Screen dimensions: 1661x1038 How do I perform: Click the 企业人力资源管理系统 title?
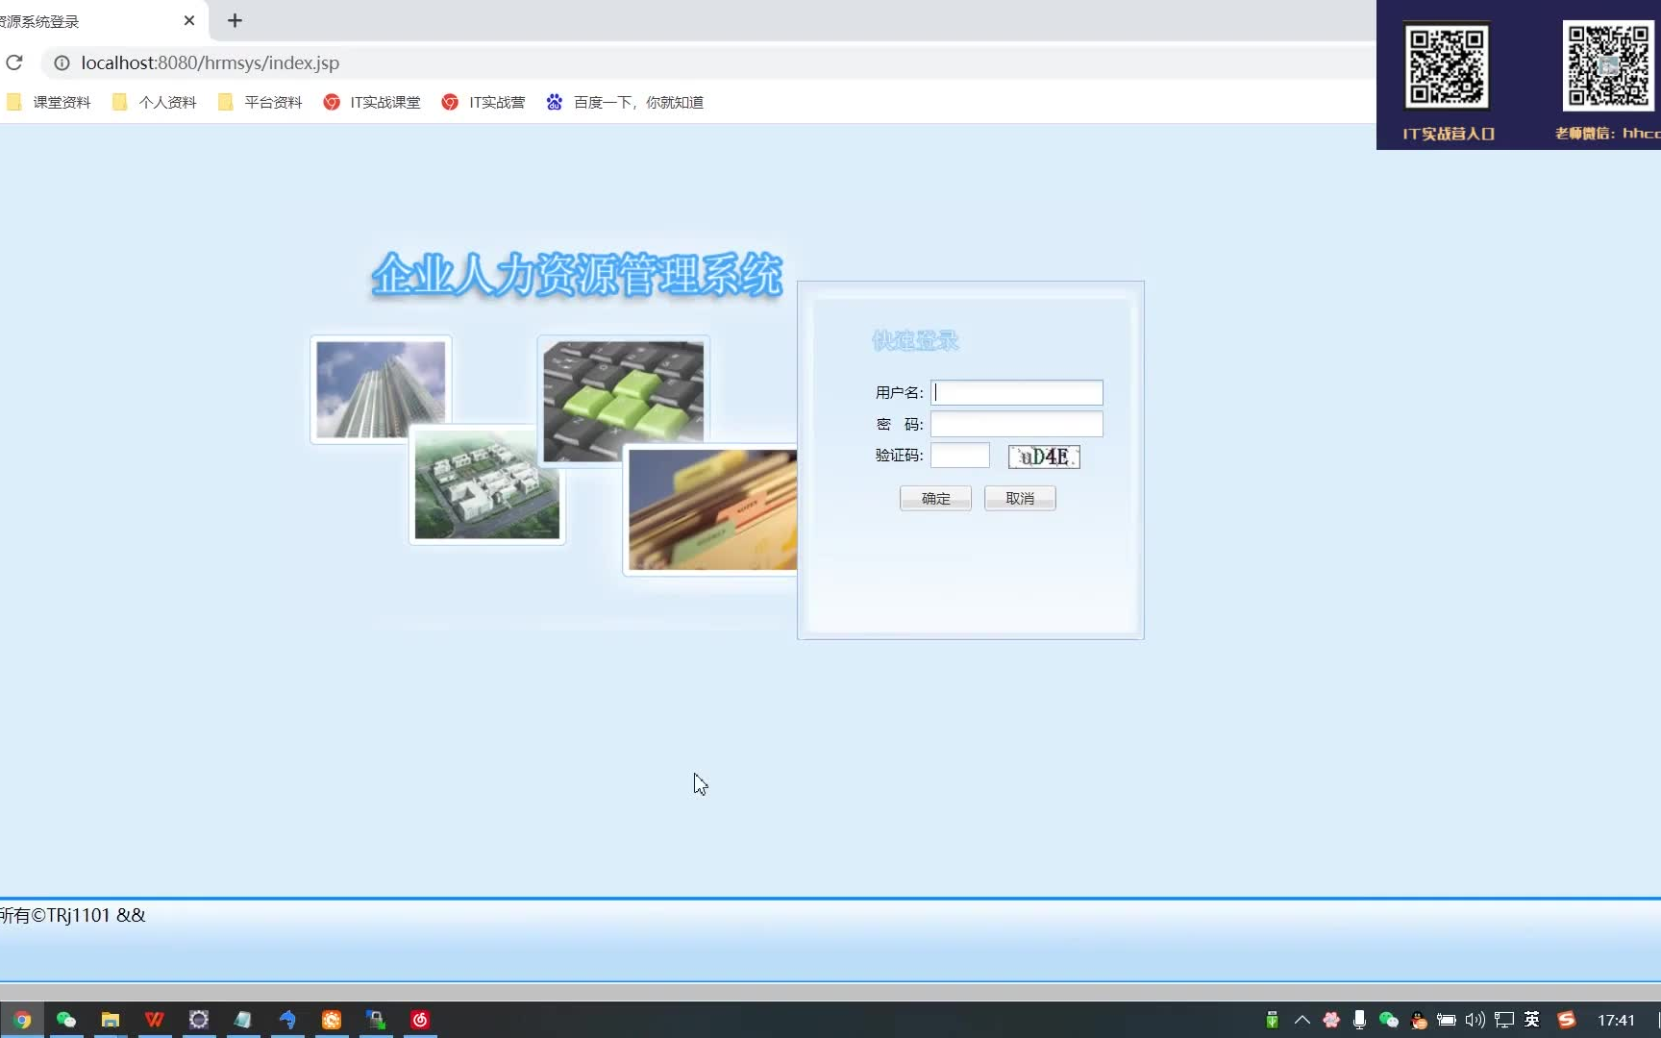coord(577,275)
